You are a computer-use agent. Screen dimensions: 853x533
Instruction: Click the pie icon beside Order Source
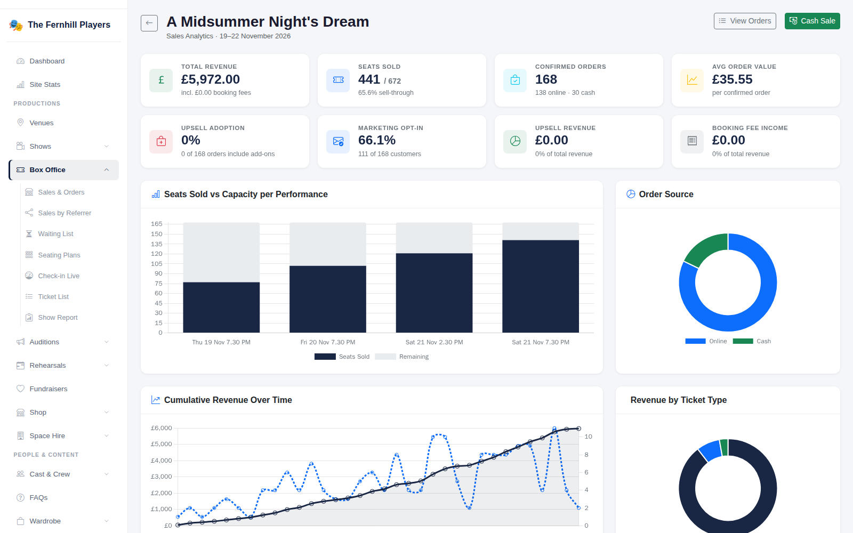pos(631,194)
